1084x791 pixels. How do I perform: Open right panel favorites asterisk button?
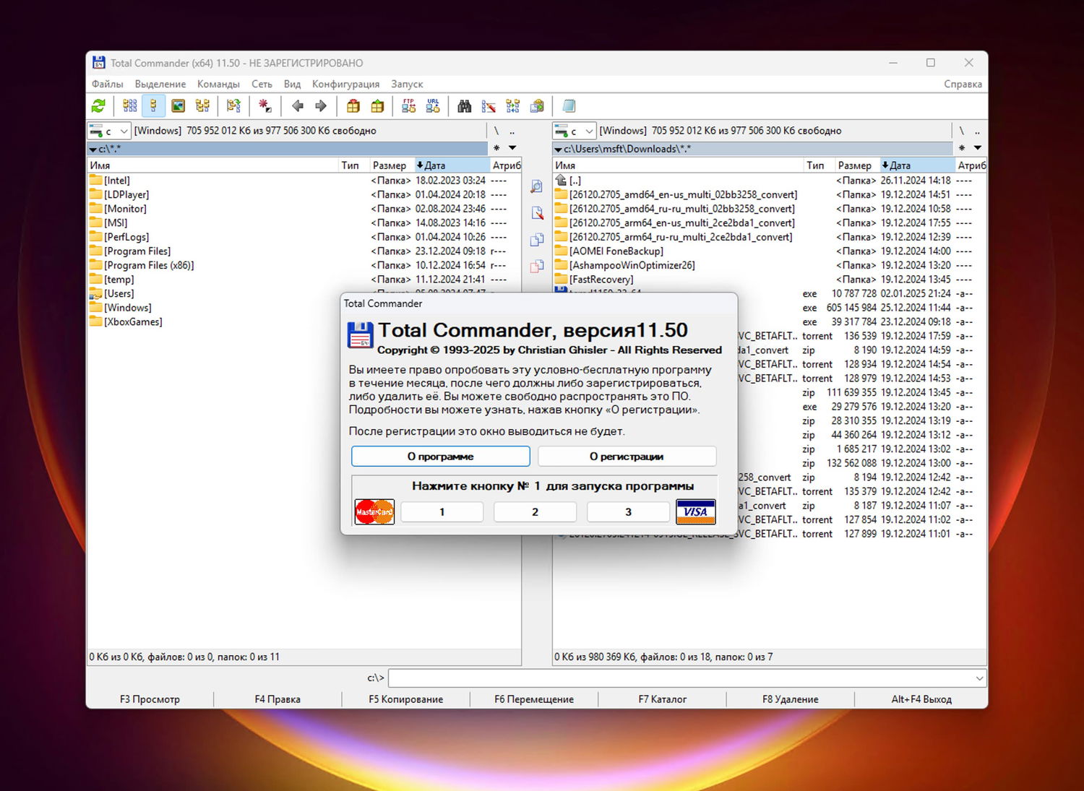point(962,148)
